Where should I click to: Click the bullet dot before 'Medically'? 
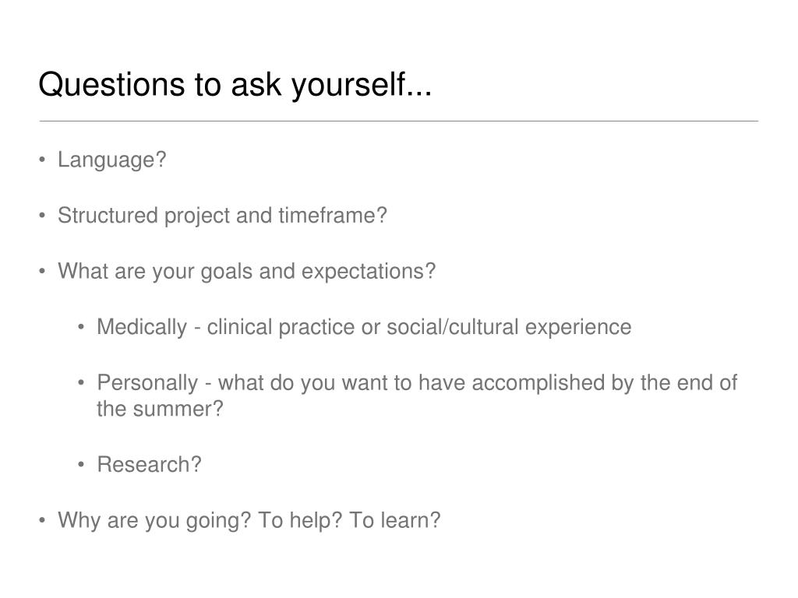[x=81, y=328]
